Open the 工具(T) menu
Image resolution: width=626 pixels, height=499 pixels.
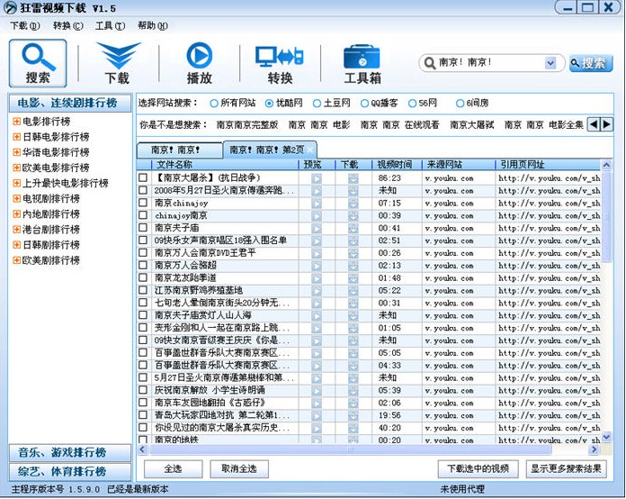(110, 26)
